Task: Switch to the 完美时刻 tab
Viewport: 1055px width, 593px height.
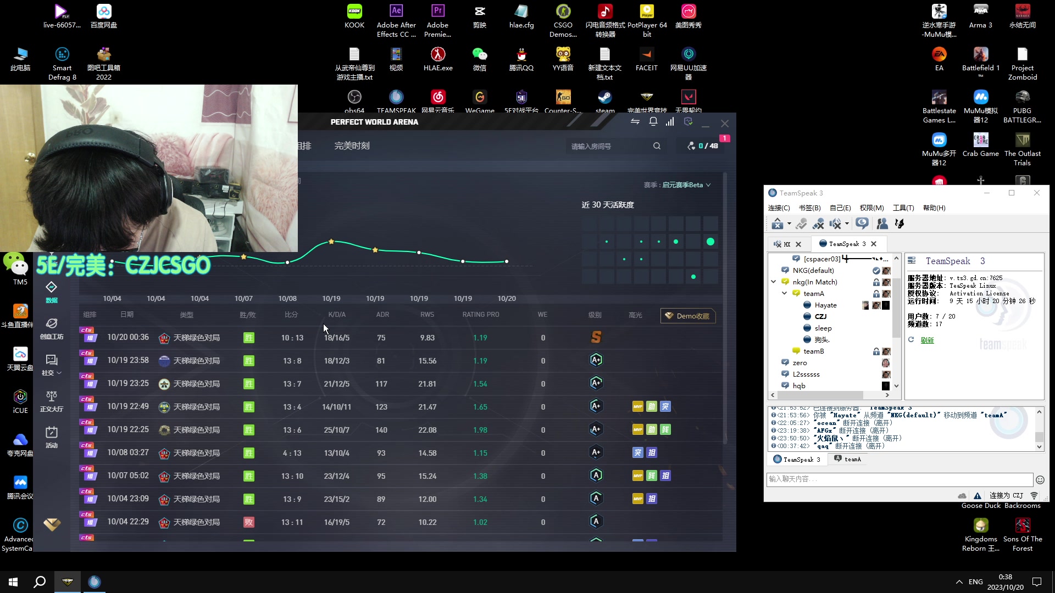Action: (352, 146)
